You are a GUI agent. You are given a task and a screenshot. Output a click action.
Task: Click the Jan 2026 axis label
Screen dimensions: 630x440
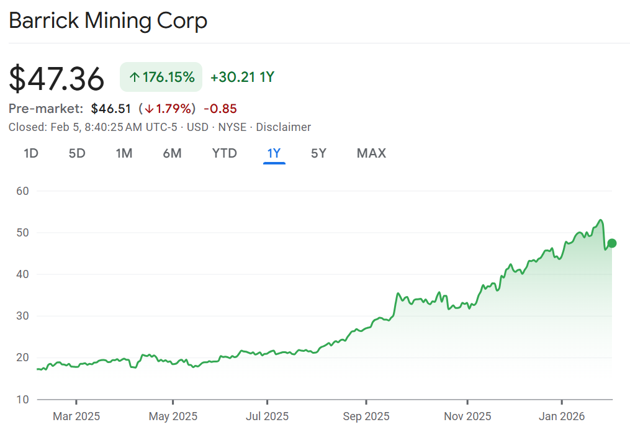(x=562, y=416)
